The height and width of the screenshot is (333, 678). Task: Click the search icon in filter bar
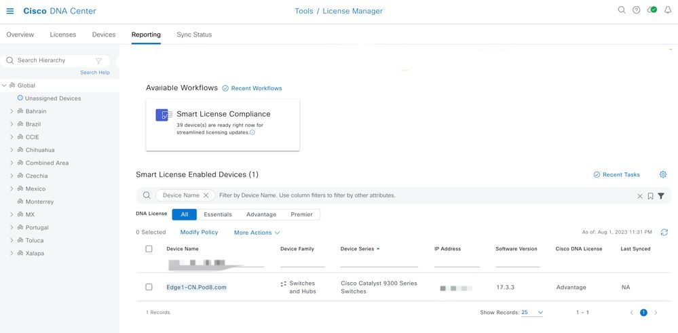[147, 195]
